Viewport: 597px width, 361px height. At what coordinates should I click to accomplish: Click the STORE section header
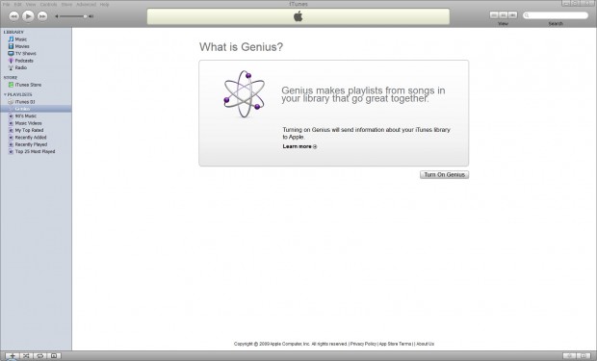pyautogui.click(x=11, y=77)
